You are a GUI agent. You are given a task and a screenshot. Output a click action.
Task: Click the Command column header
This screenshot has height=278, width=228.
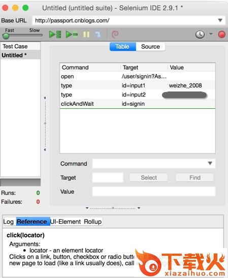point(90,68)
